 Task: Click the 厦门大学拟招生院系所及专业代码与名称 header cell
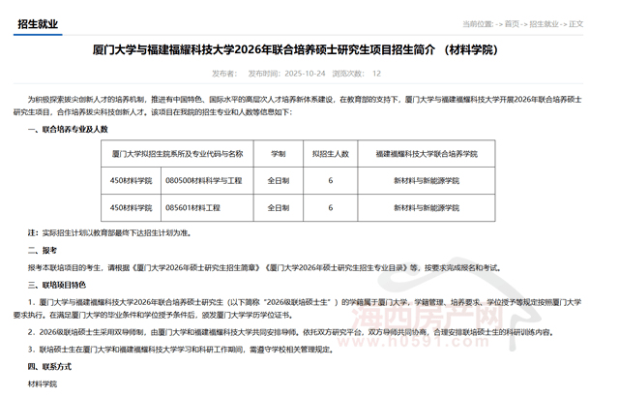coord(177,154)
